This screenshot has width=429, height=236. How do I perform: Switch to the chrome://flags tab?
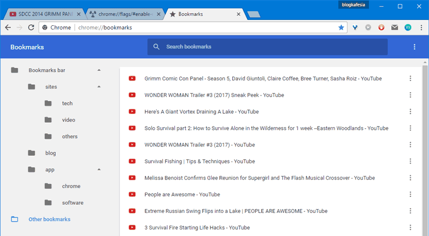124,14
